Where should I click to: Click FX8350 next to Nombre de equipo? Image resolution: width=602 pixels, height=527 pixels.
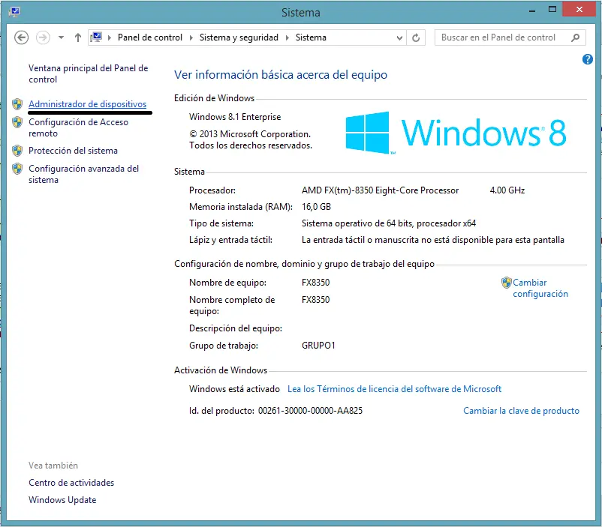(x=315, y=283)
